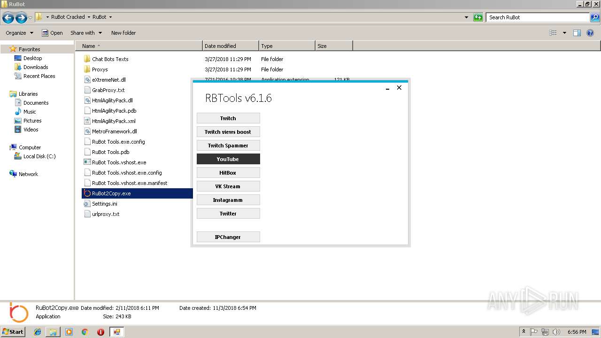Select RuBot2Copy.exe file
The width and height of the screenshot is (601, 338).
click(x=111, y=193)
